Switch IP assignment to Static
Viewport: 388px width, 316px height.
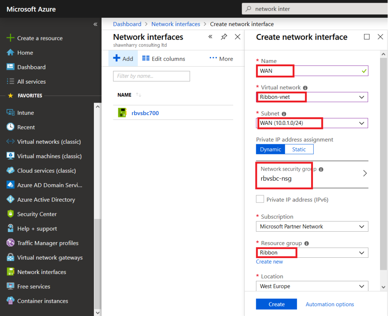pyautogui.click(x=299, y=149)
